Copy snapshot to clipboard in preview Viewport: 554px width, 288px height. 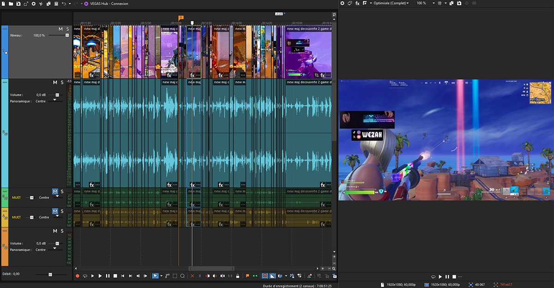coord(452,3)
